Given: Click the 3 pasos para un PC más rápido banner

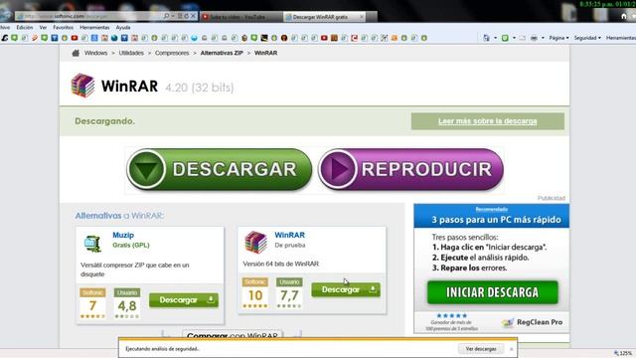Looking at the screenshot, I should pyautogui.click(x=492, y=216).
